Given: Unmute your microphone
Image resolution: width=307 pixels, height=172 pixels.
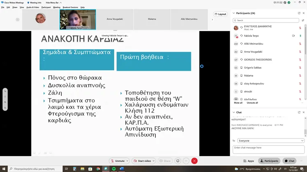Looking at the screenshot, I should [118, 161].
